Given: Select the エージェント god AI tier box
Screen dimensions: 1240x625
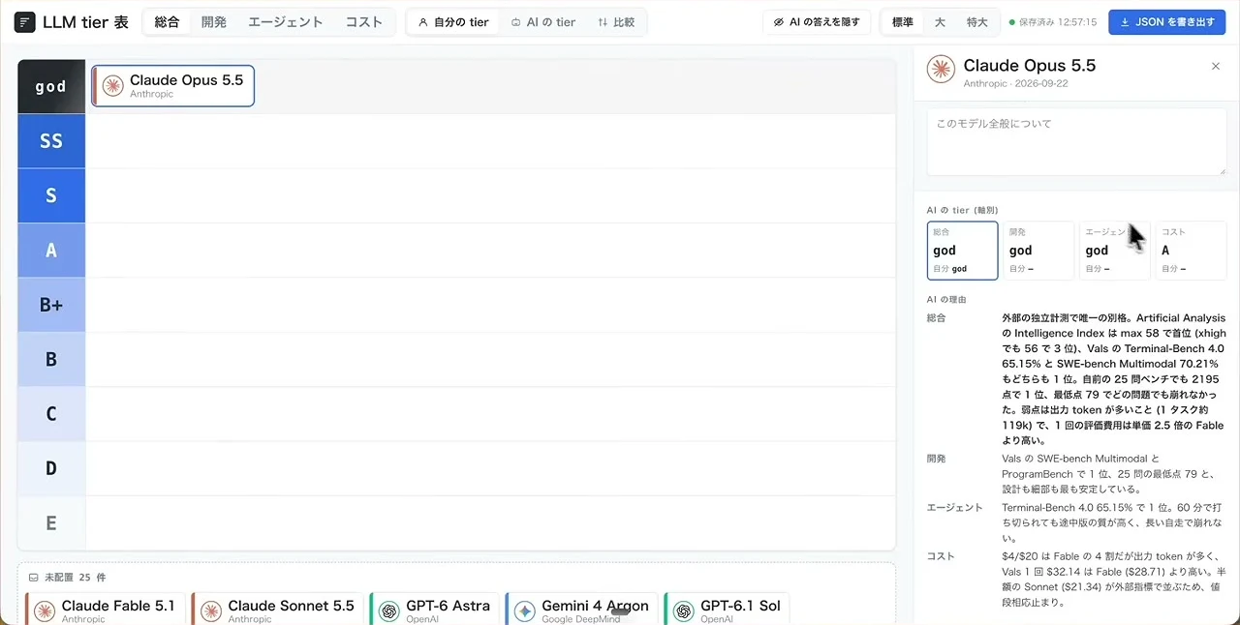Looking at the screenshot, I should click(1115, 251).
